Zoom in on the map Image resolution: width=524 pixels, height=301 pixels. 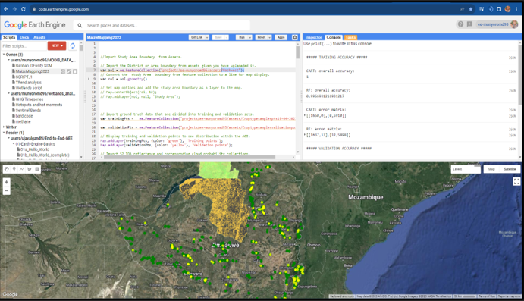click(x=6, y=182)
